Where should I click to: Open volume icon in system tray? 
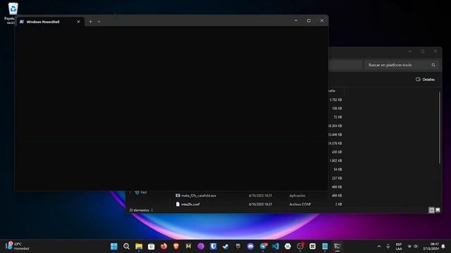(x=416, y=247)
